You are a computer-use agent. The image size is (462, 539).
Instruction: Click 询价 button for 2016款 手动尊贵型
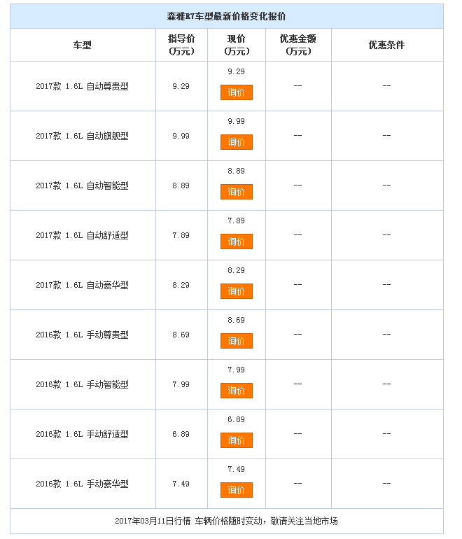(237, 341)
